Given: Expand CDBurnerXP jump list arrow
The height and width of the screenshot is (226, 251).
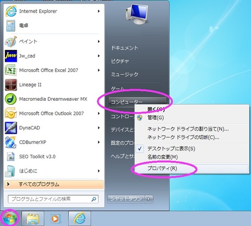Looking at the screenshot, I should [x=99, y=142].
